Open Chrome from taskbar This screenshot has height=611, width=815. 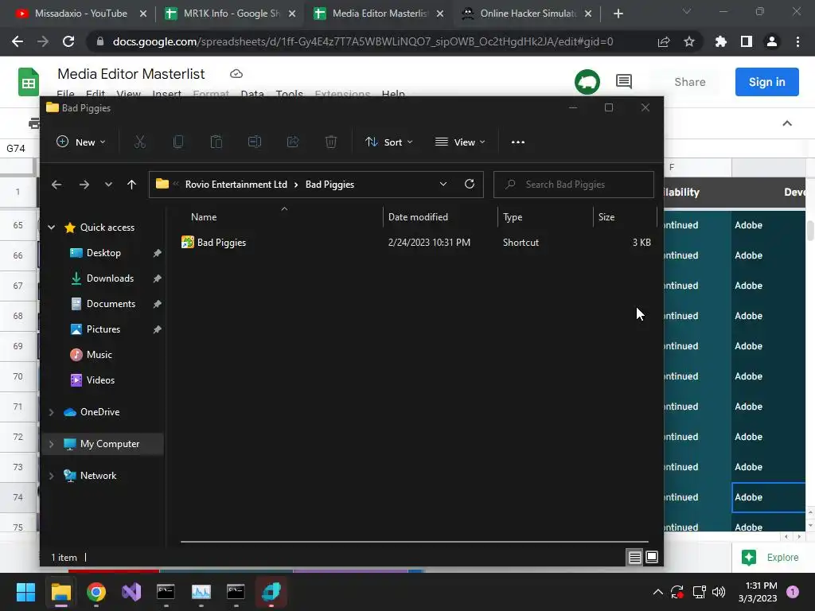click(96, 592)
